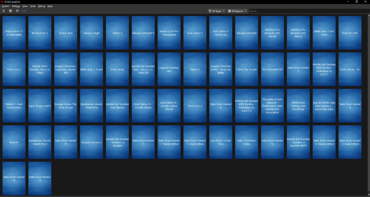Select the MotoGP cover
Viewport: 370px width, 197px height.
(14, 142)
